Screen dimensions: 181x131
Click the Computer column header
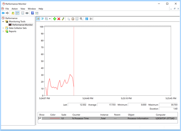coord(160,115)
